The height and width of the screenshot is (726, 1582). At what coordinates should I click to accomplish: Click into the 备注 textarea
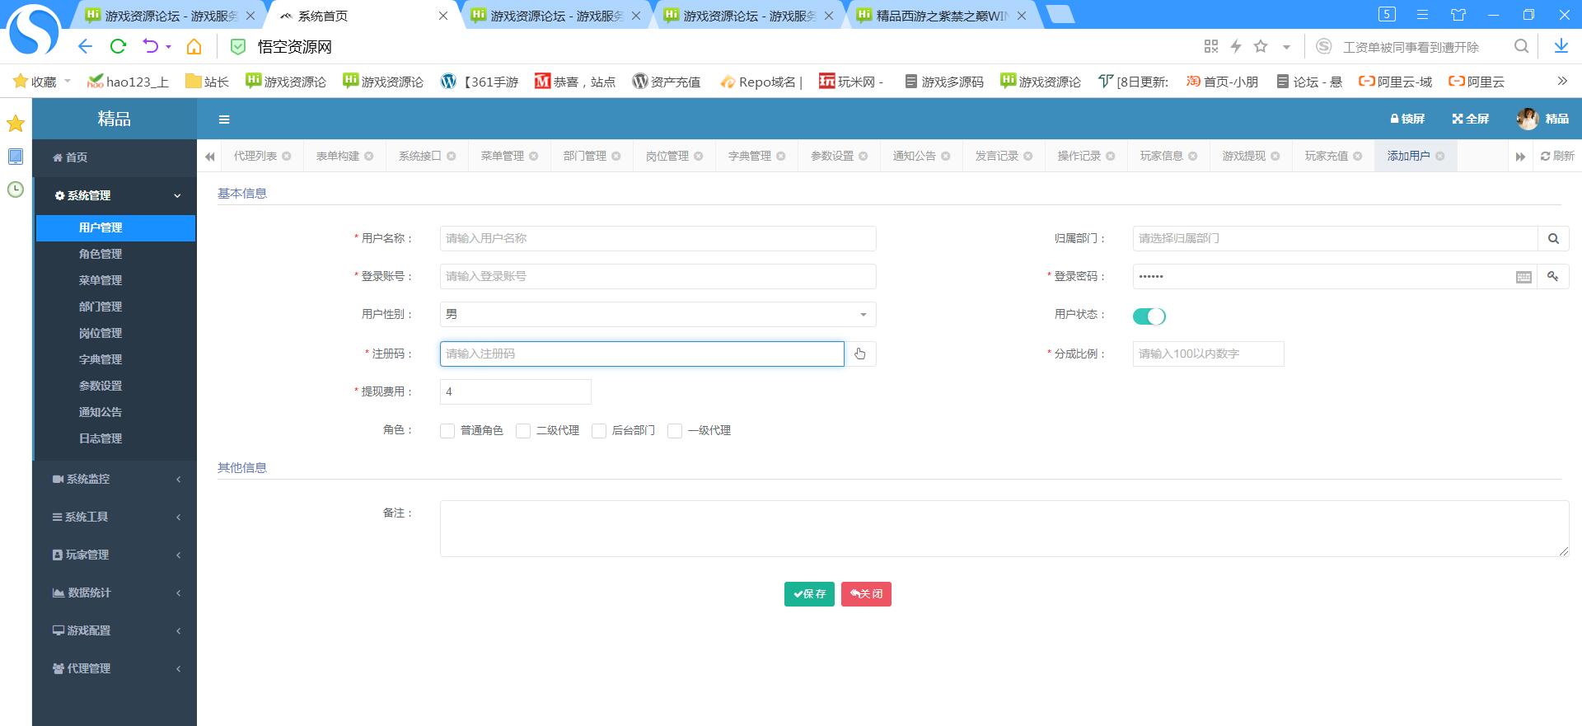tap(1003, 529)
